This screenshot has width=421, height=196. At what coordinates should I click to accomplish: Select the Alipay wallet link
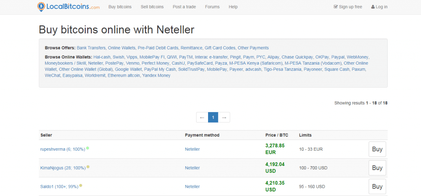(273, 57)
